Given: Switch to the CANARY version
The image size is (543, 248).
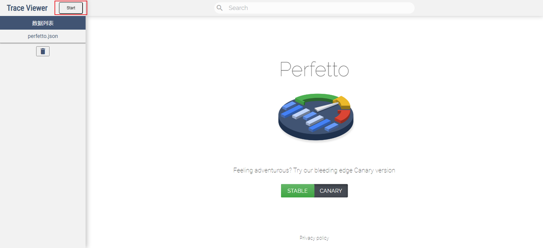Looking at the screenshot, I should click(x=331, y=191).
